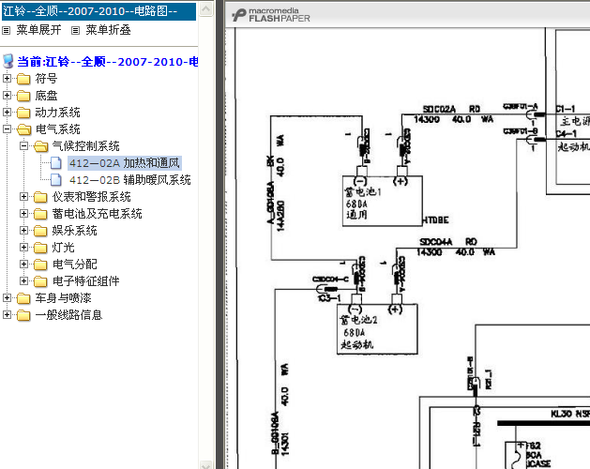This screenshot has width=590, height=469.
Task: Collapse the 电气系统 folder node
Action: [x=7, y=129]
